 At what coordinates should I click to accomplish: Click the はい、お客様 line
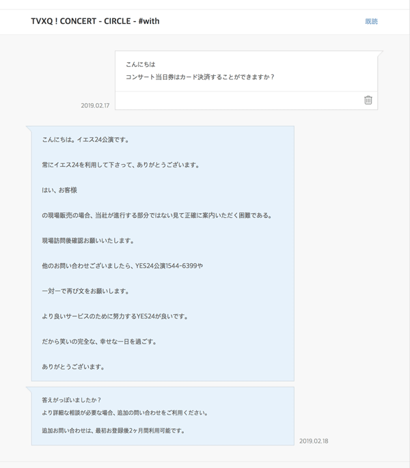59,191
